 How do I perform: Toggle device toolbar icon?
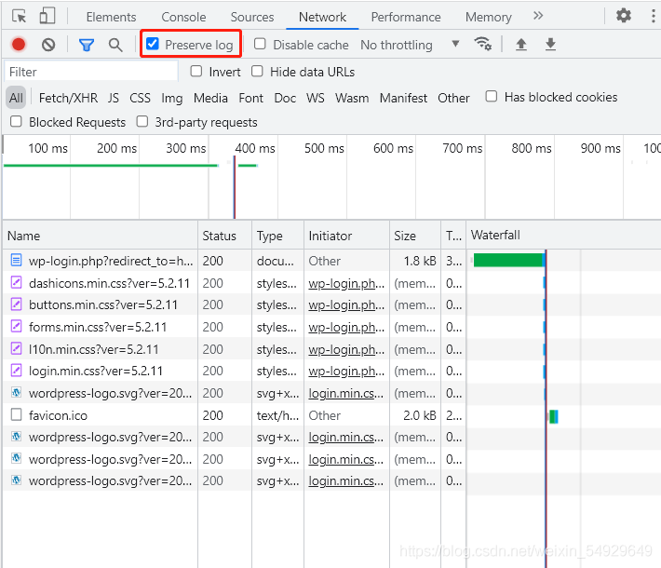pyautogui.click(x=47, y=16)
